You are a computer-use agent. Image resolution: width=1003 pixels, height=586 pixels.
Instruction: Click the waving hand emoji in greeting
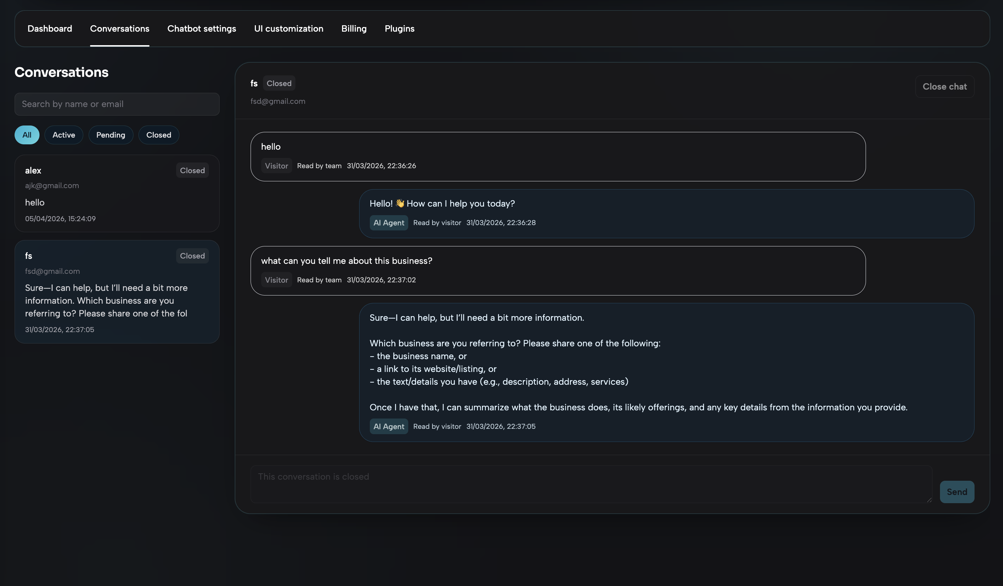(x=400, y=203)
